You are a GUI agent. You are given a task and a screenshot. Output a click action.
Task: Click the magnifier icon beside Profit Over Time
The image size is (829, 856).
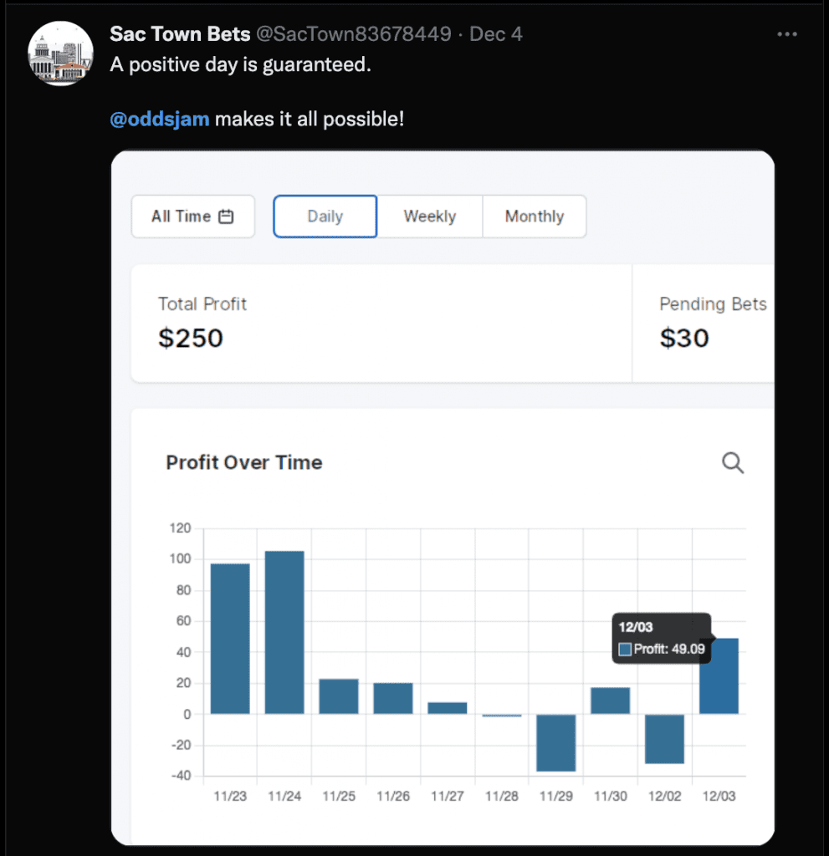coord(733,463)
